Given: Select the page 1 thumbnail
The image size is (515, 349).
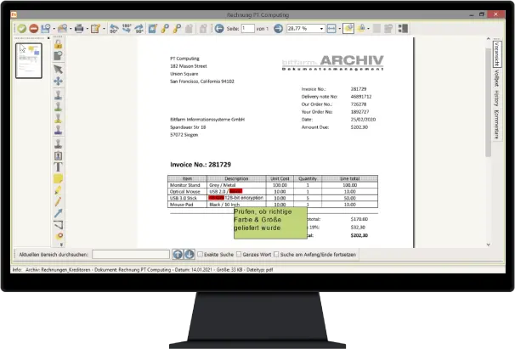Looking at the screenshot, I should [29, 61].
